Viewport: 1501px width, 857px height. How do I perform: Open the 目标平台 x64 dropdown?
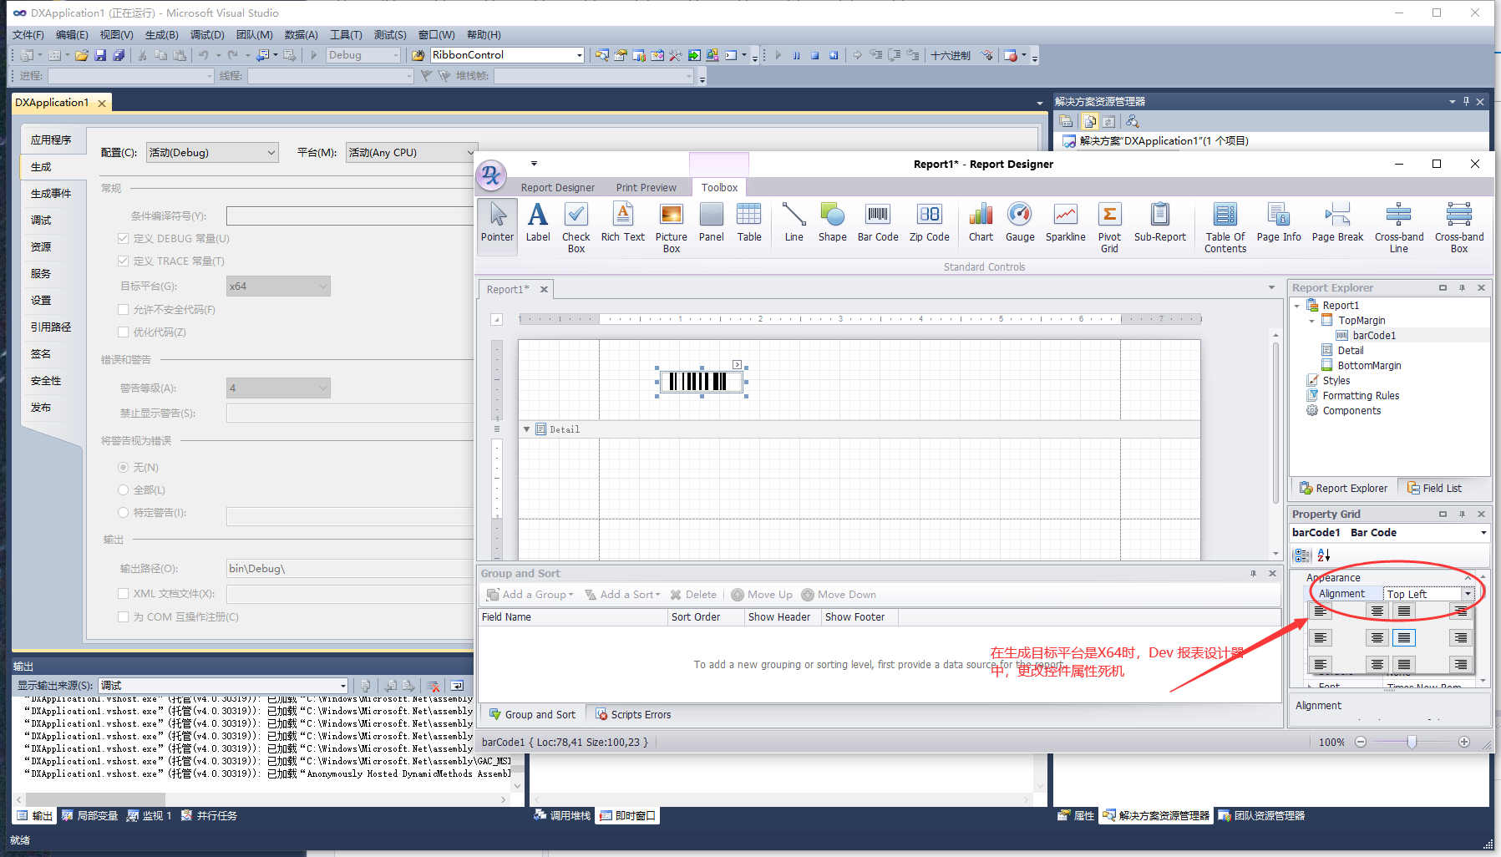coord(278,286)
